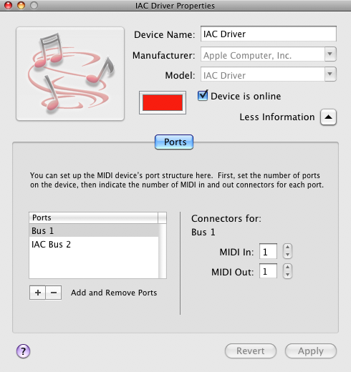This screenshot has width=351, height=372.
Task: Collapse details with Less Information triangle
Action: point(328,117)
